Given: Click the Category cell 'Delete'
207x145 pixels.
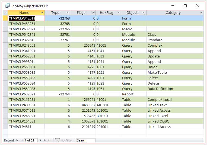Looking at the screenshot, I should click(x=175, y=83).
